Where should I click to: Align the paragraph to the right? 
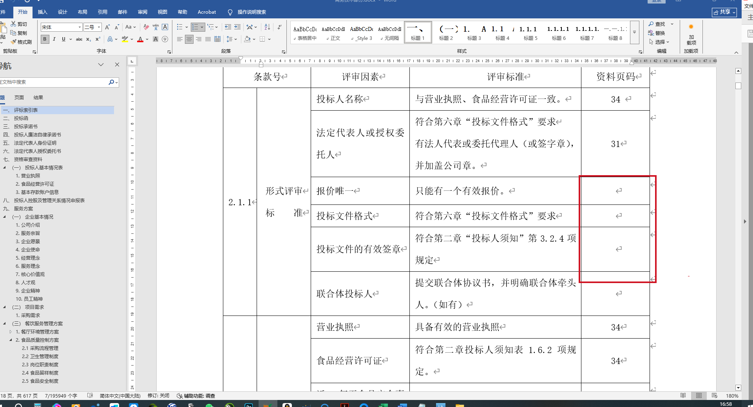point(199,39)
